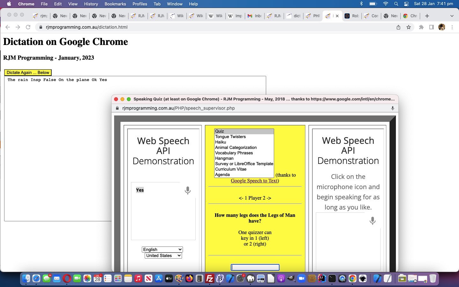Open the share page icon in address bar
The height and width of the screenshot is (287, 459).
[398, 27]
